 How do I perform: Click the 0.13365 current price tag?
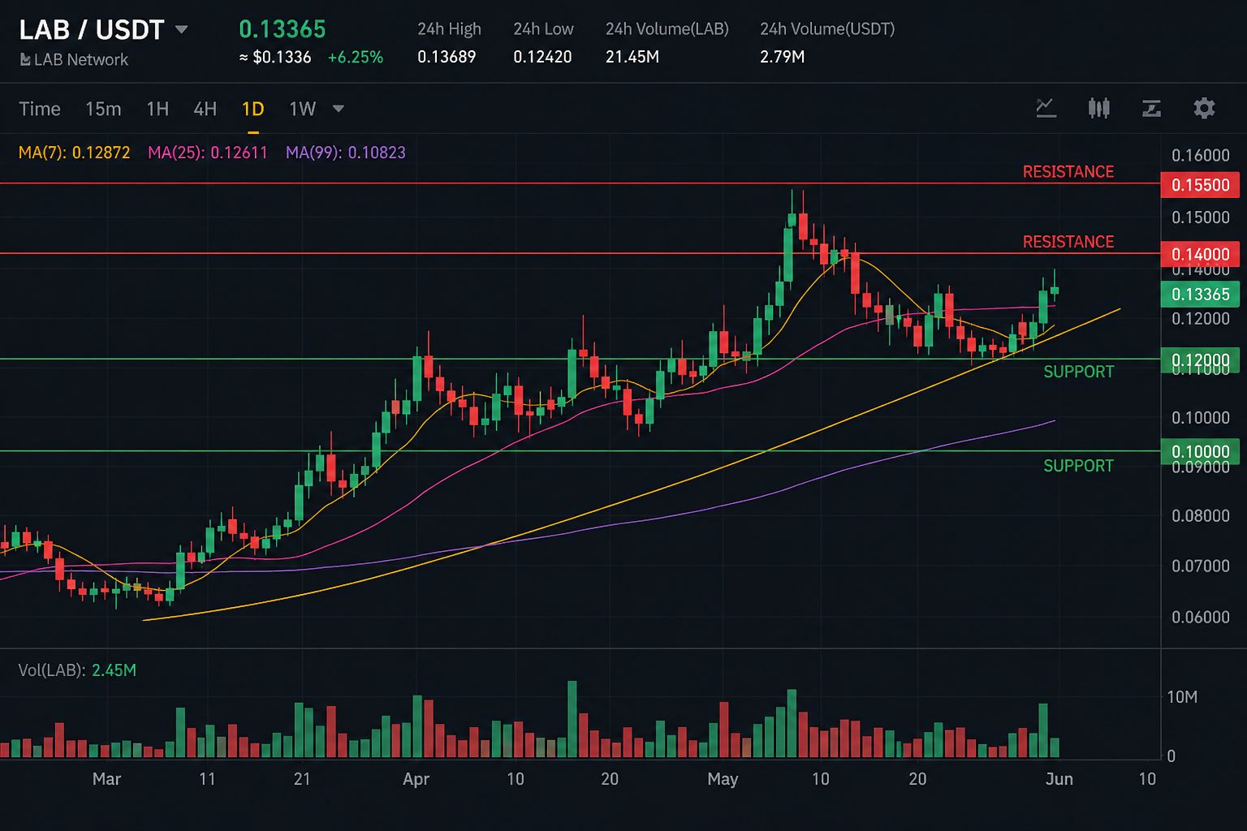[1200, 294]
